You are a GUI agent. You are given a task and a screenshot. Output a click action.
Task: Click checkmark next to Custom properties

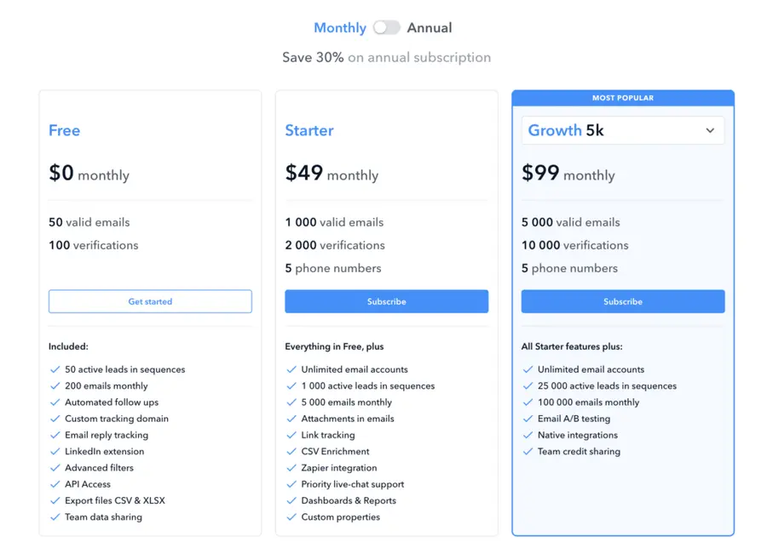tap(291, 517)
